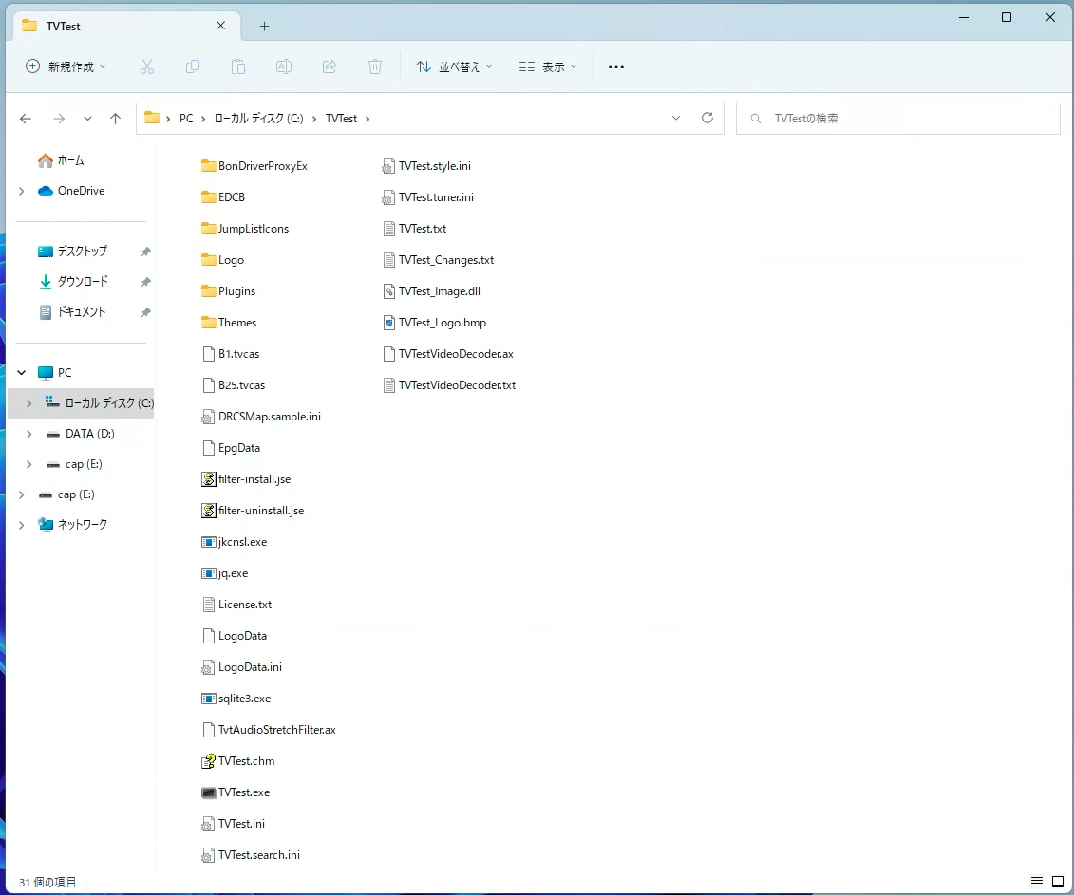Image resolution: width=1074 pixels, height=895 pixels.
Task: Click the Share icon in toolbar
Action: [330, 66]
